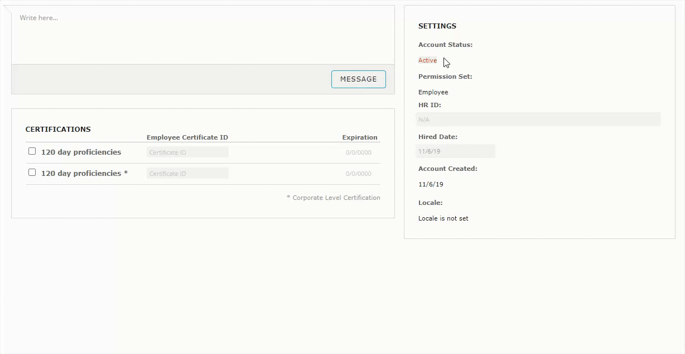Click the asterisked row's 0/0/0000 expiration date
The height and width of the screenshot is (354, 685).
pos(358,174)
